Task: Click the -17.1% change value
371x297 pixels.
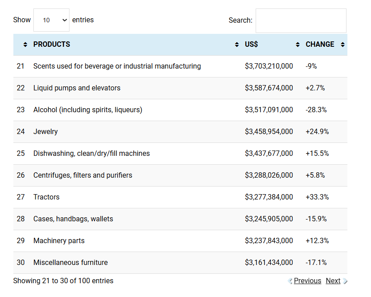Action: click(x=316, y=262)
